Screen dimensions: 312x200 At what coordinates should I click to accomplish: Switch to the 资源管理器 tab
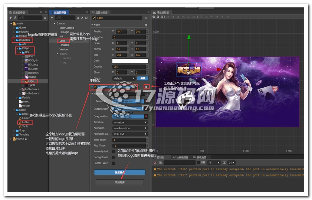17,12
